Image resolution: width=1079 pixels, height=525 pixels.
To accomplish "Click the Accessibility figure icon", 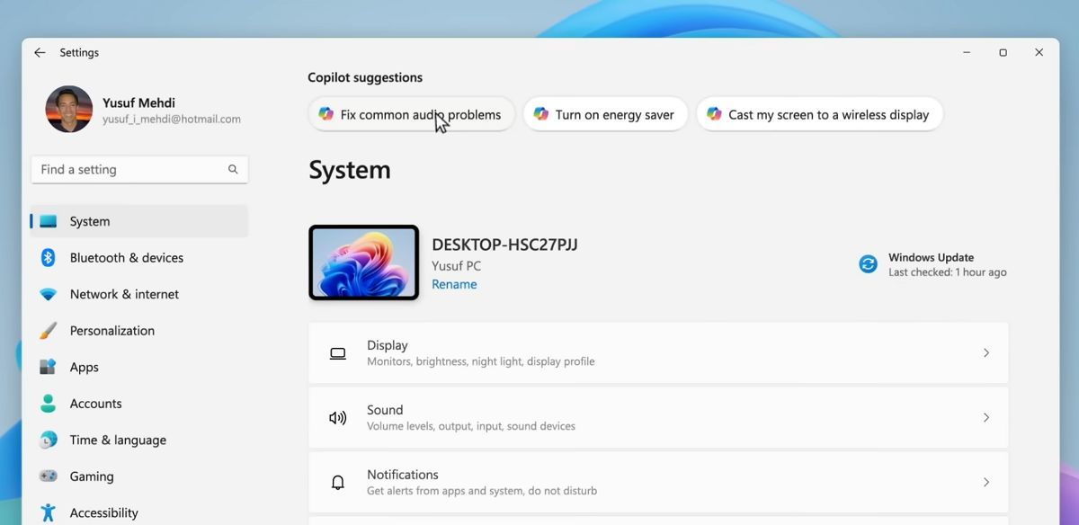I will (49, 512).
